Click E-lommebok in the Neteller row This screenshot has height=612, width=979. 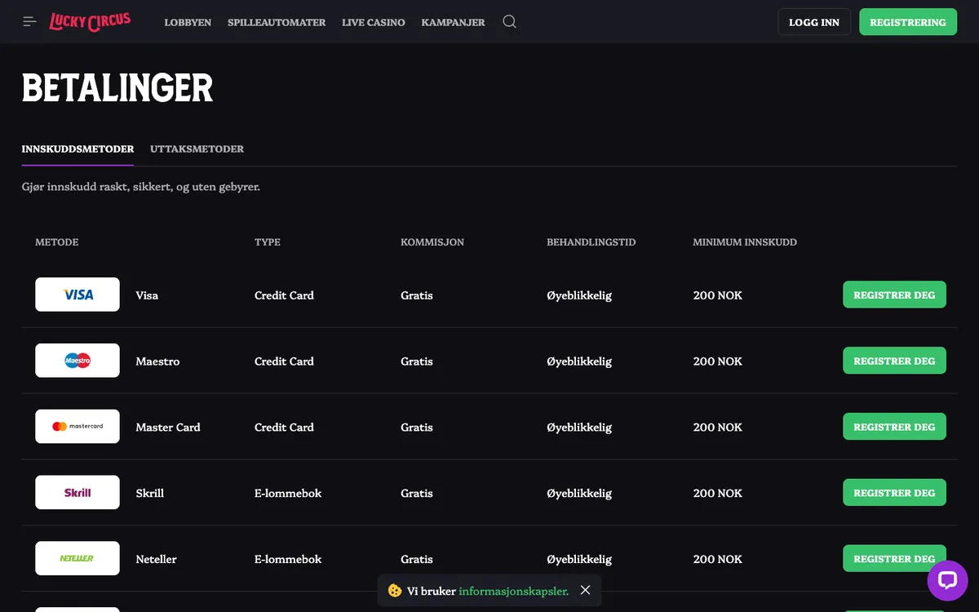288,560
